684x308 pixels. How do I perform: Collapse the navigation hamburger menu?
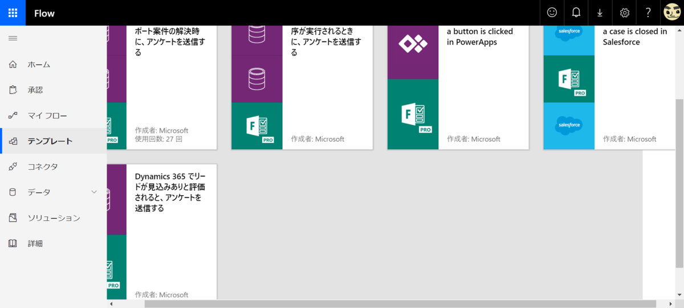[13, 38]
